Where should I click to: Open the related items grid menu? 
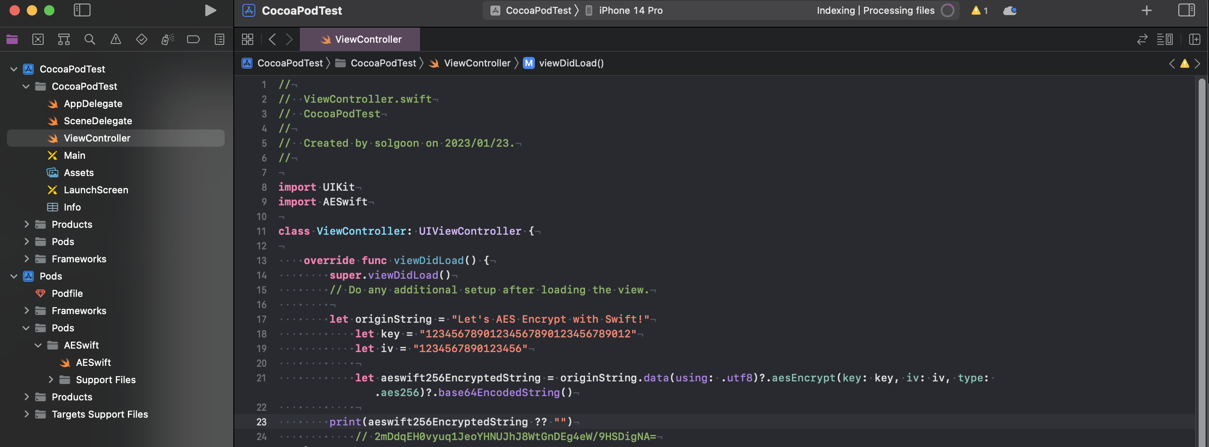[x=247, y=39]
